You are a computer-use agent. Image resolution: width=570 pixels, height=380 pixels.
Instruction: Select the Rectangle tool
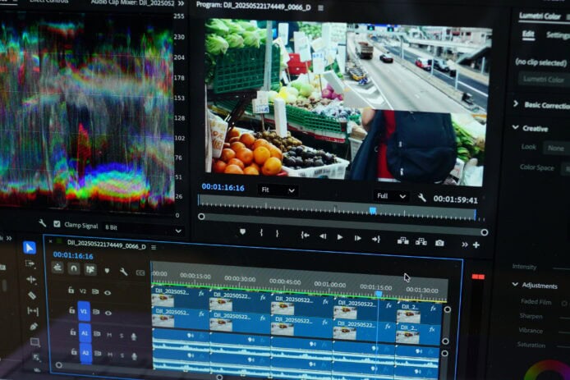pos(34,342)
